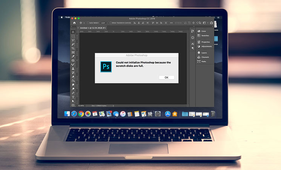
Task: Close the Untitled-1 document tab
Action: (x=78, y=28)
